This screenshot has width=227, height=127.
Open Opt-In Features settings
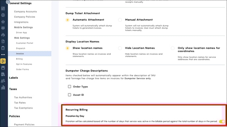[24, 64]
